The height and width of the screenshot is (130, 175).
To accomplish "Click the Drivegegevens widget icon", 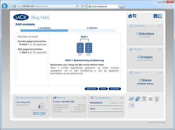I will pos(92,97).
